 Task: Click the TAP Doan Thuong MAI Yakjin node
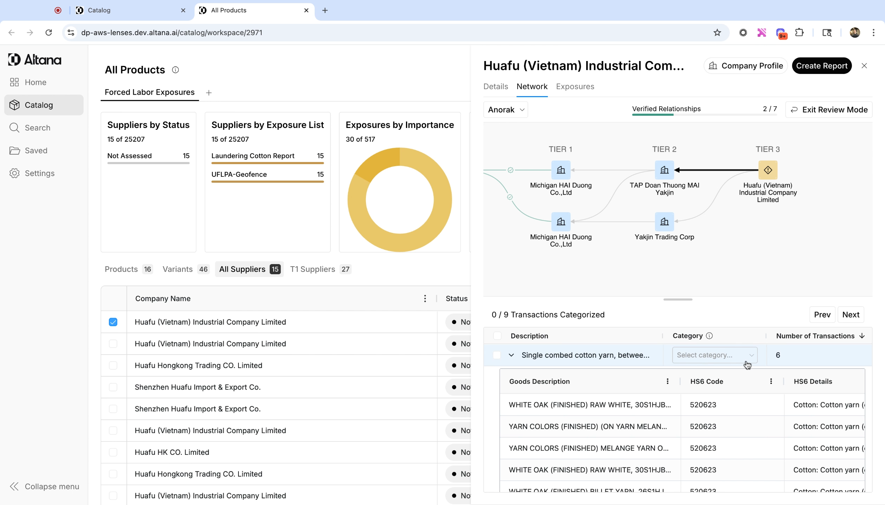click(x=664, y=170)
